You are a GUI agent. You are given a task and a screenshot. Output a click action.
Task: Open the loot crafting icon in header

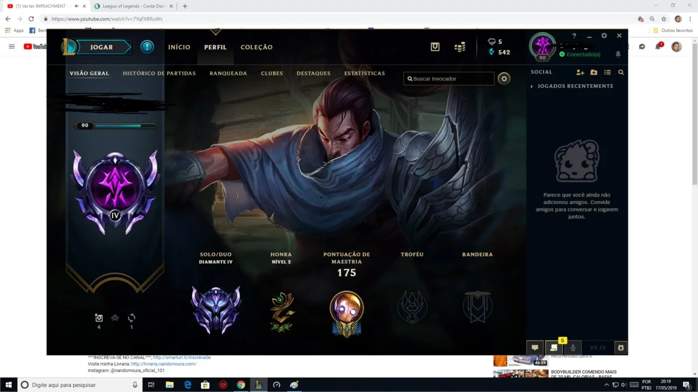coord(435,47)
